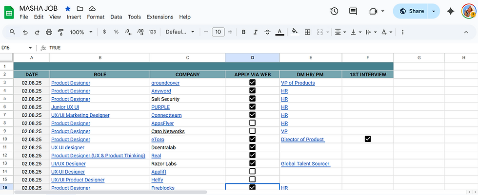Open the Director of Product link
The height and width of the screenshot is (195, 478).
tap(302, 140)
